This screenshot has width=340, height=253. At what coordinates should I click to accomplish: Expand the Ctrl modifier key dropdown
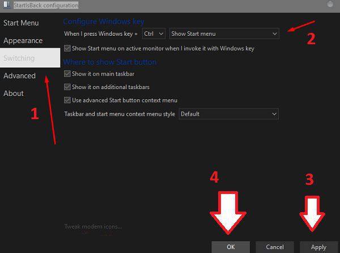pyautogui.click(x=154, y=33)
